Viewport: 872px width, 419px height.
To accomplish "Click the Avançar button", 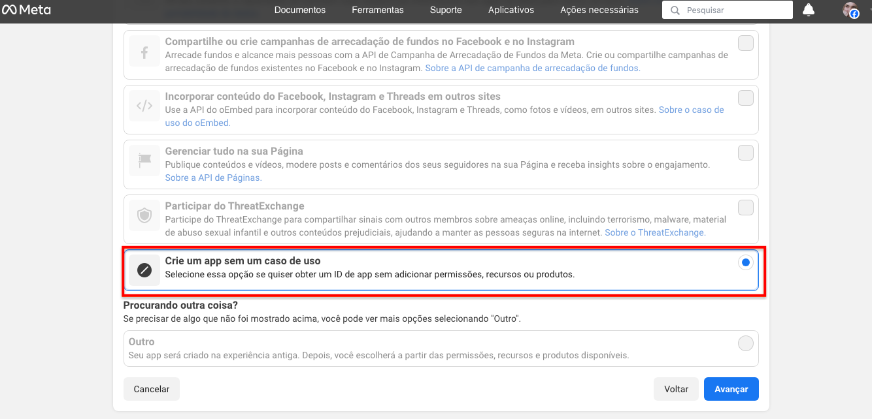I will 731,389.
